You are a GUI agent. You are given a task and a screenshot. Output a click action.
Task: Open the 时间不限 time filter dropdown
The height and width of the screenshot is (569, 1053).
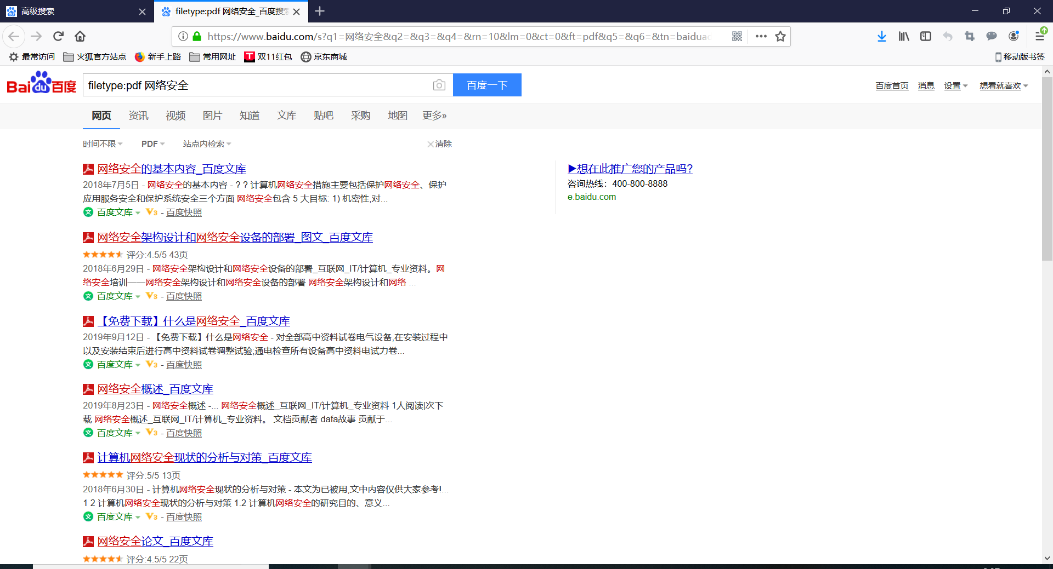click(103, 144)
